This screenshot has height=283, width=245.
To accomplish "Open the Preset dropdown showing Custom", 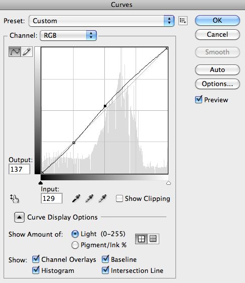I will 101,21.
